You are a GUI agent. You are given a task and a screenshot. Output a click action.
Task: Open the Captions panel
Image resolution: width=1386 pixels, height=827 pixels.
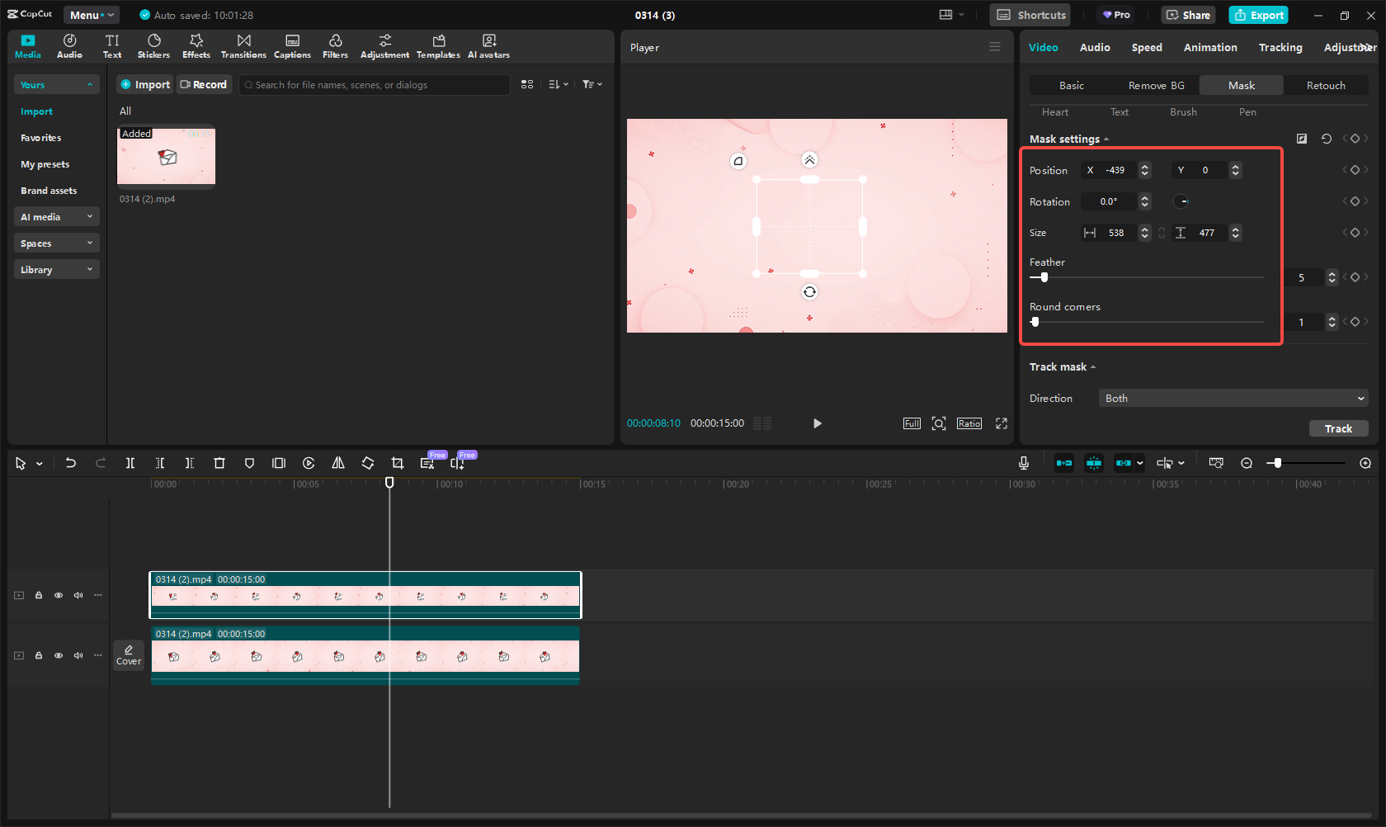coord(292,46)
